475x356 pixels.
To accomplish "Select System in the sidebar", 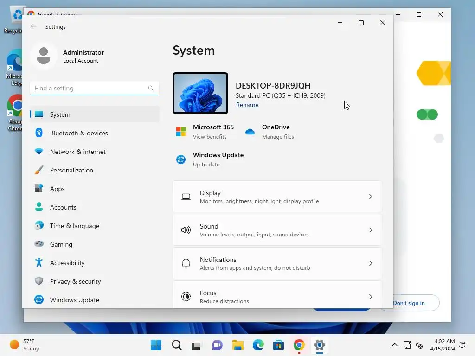I will pyautogui.click(x=94, y=114).
